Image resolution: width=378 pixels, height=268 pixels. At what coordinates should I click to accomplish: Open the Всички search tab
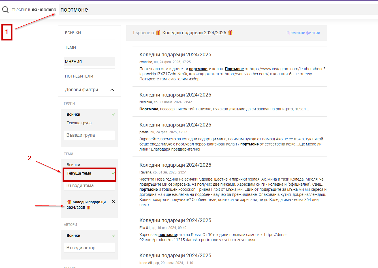(x=73, y=33)
